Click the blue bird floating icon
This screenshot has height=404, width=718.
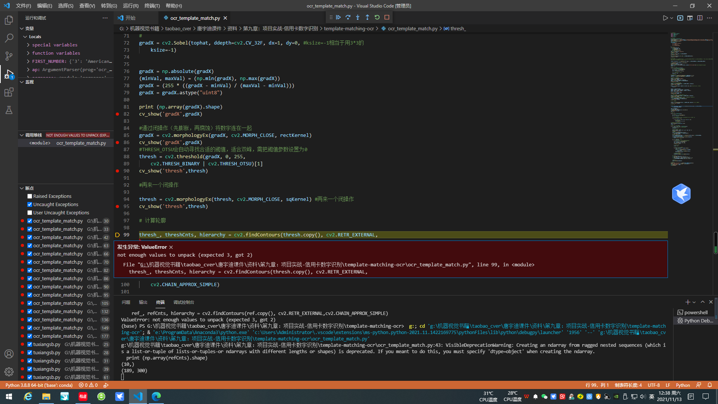click(x=681, y=194)
